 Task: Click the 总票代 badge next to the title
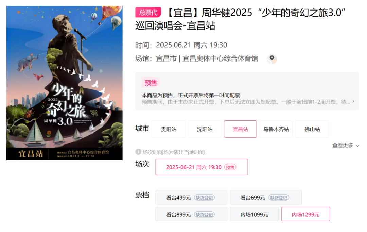[148, 13]
